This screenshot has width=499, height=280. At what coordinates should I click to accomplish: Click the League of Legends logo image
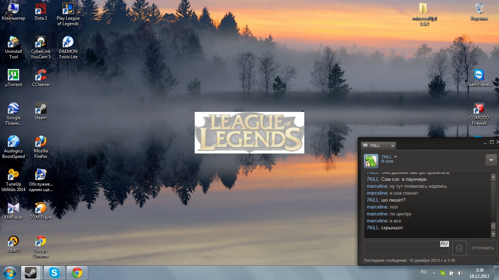click(x=249, y=133)
